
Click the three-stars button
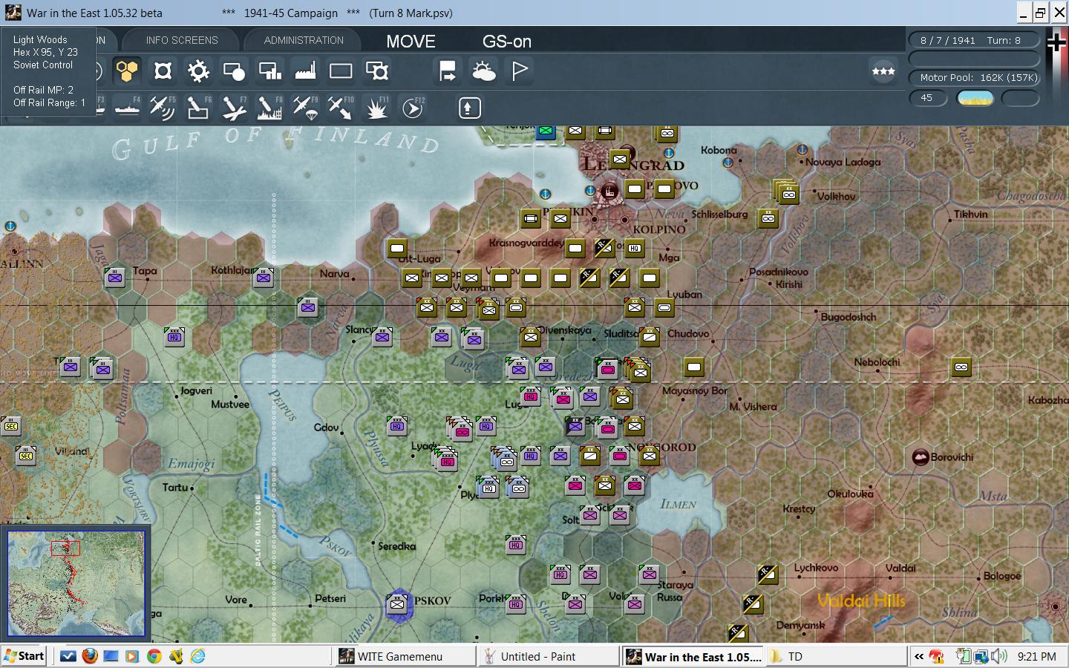(883, 71)
